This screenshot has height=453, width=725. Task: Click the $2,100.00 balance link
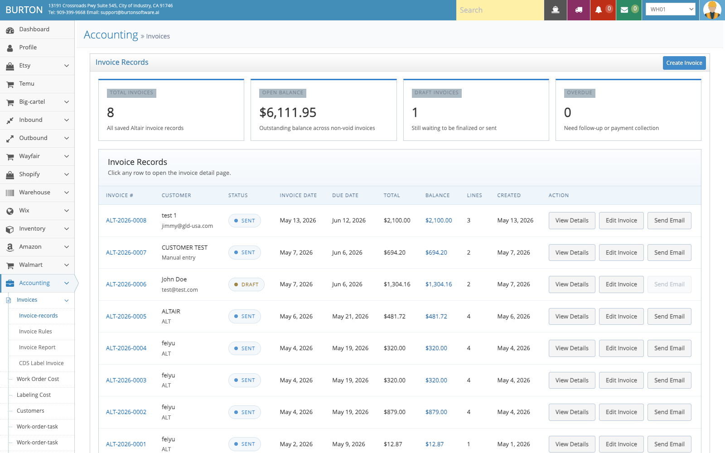439,221
